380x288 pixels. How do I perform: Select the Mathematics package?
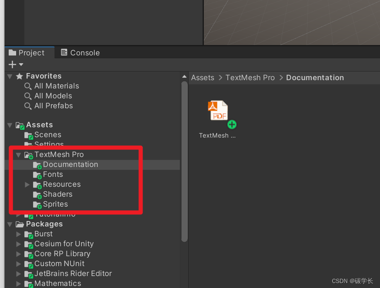[x=57, y=283]
